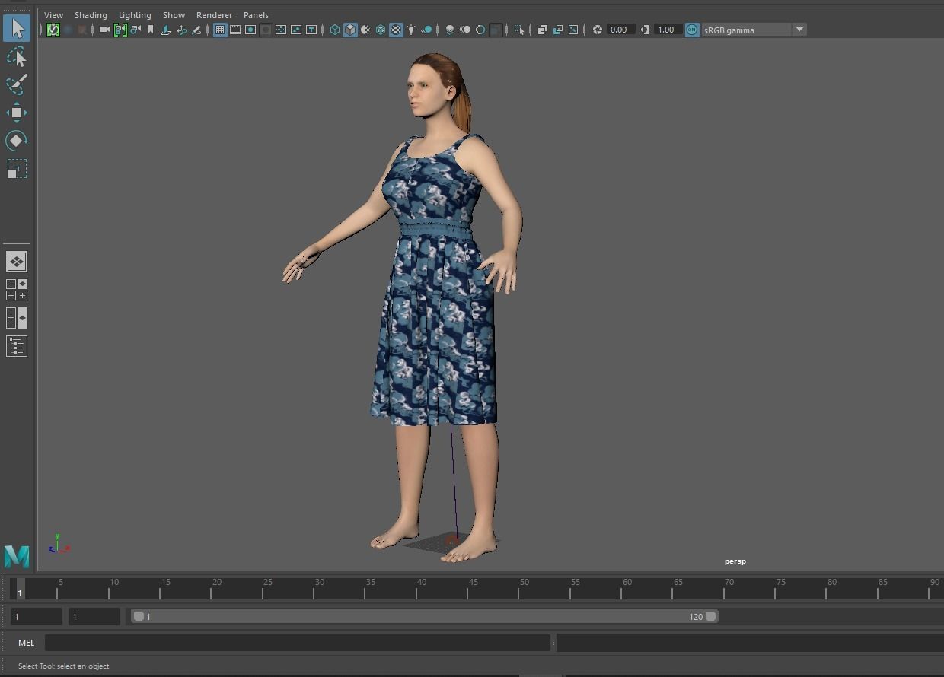Click the Maya logo icon

coord(17,556)
